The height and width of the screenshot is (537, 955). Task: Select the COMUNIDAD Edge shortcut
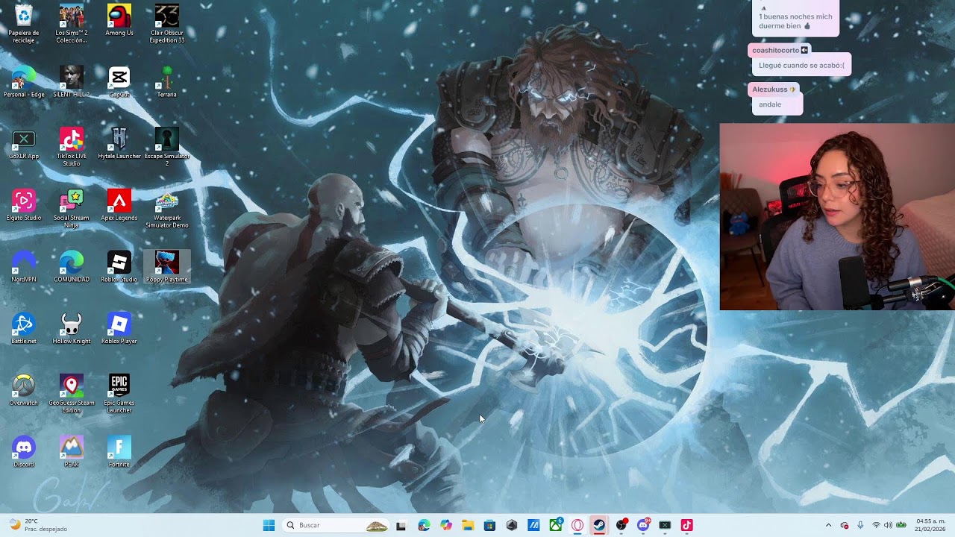72,267
